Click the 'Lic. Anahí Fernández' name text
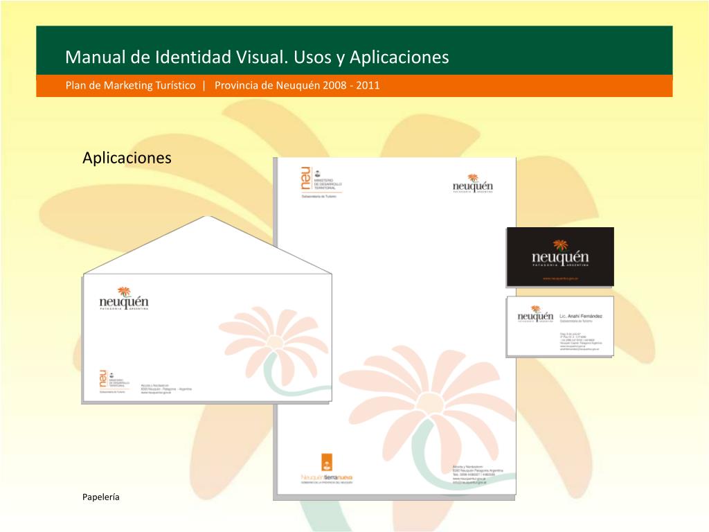Image resolution: width=709 pixels, height=532 pixels. [x=581, y=316]
